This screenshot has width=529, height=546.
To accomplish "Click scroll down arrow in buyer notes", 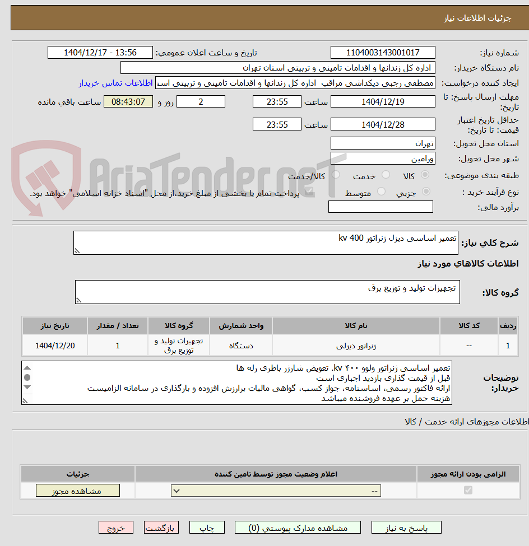I will point(27,387).
